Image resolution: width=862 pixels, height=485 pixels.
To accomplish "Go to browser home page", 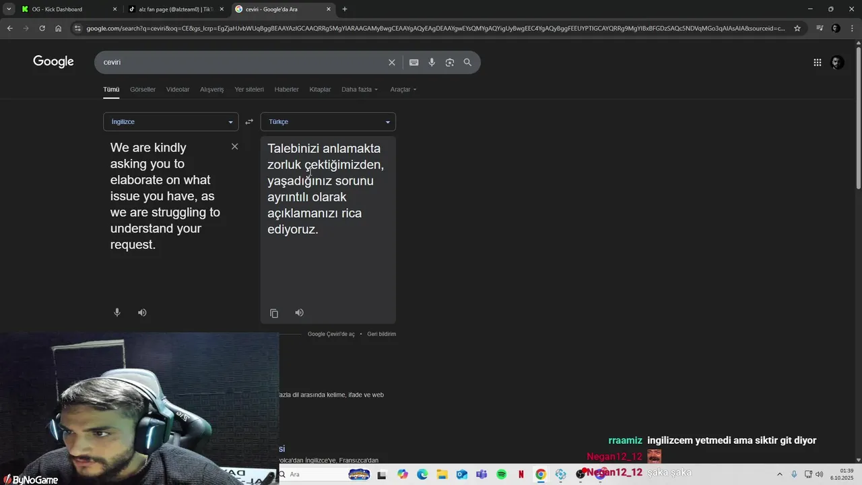I will click(x=59, y=28).
